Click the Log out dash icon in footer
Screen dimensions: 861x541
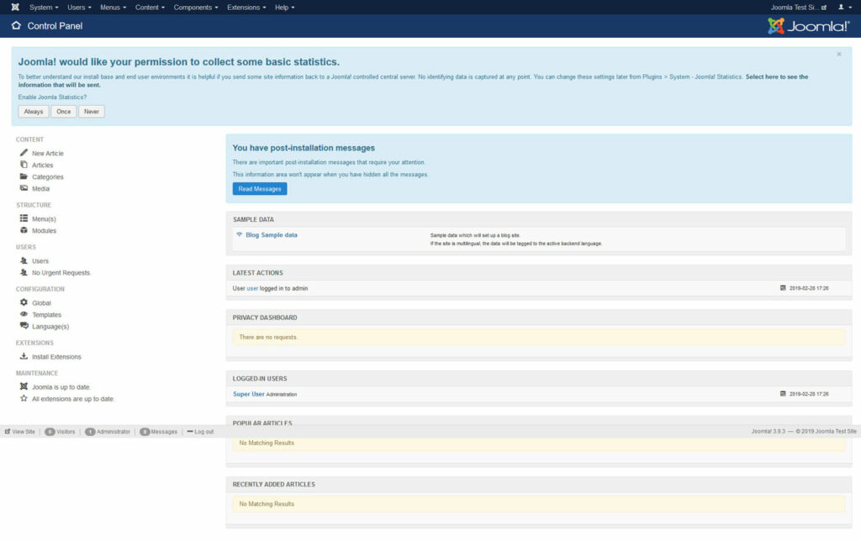pyautogui.click(x=190, y=431)
